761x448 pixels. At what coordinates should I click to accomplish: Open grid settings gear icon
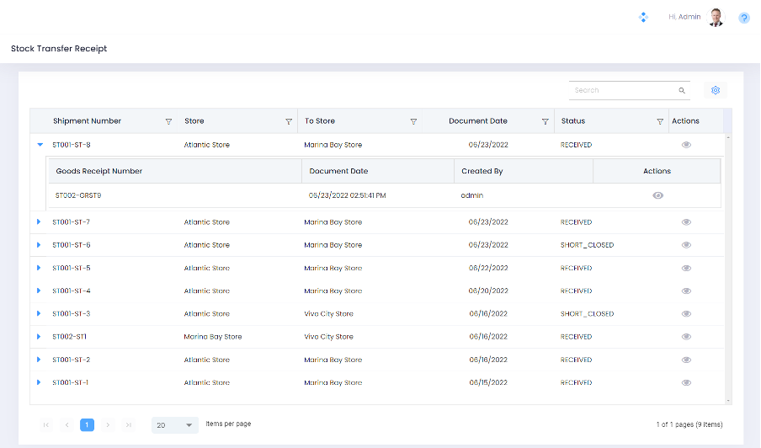tap(716, 90)
